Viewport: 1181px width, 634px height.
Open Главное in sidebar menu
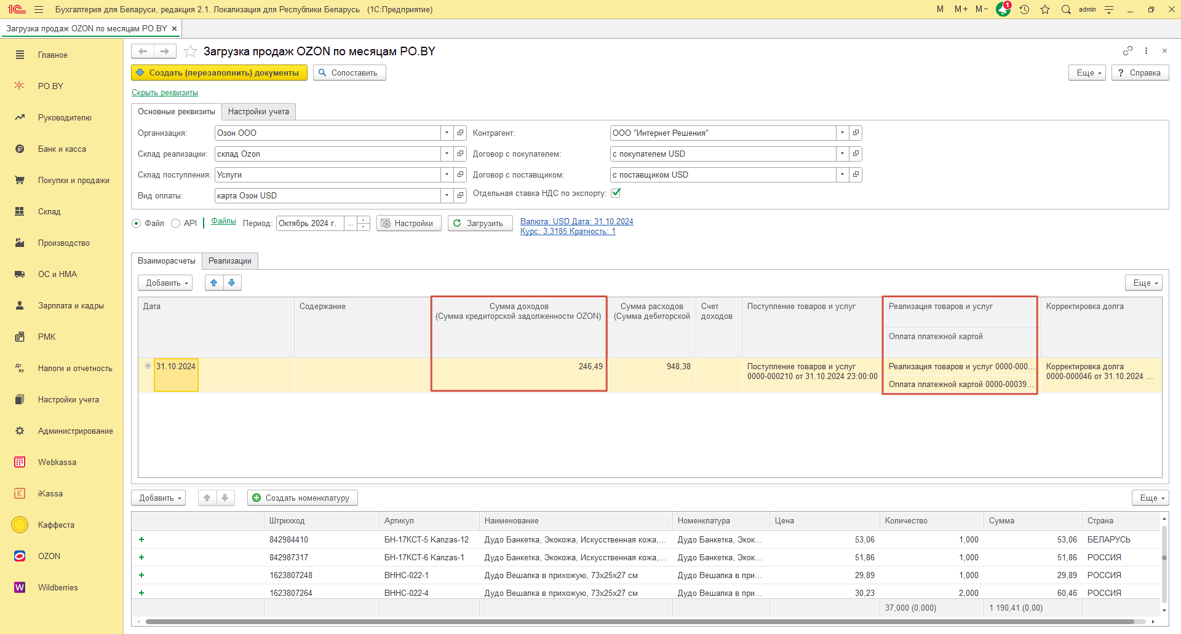62,55
